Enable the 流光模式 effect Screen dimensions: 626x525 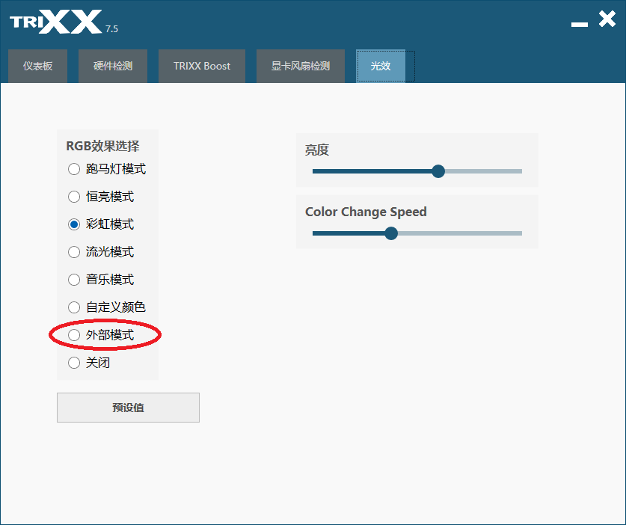click(x=74, y=252)
